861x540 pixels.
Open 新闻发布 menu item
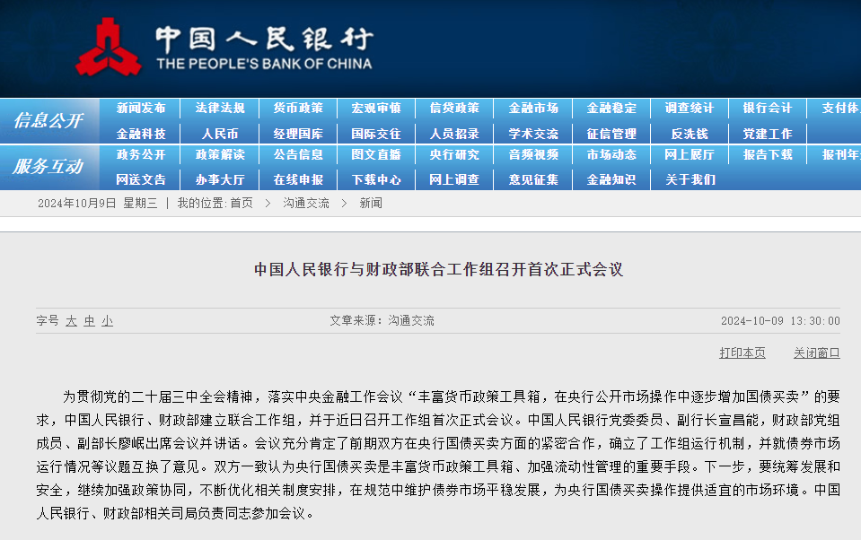(x=141, y=109)
